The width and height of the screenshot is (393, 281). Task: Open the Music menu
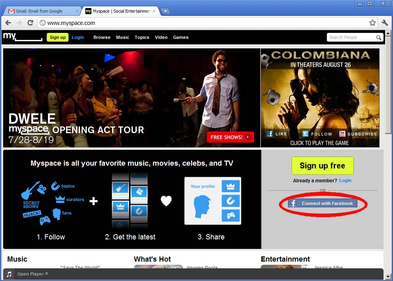(122, 37)
